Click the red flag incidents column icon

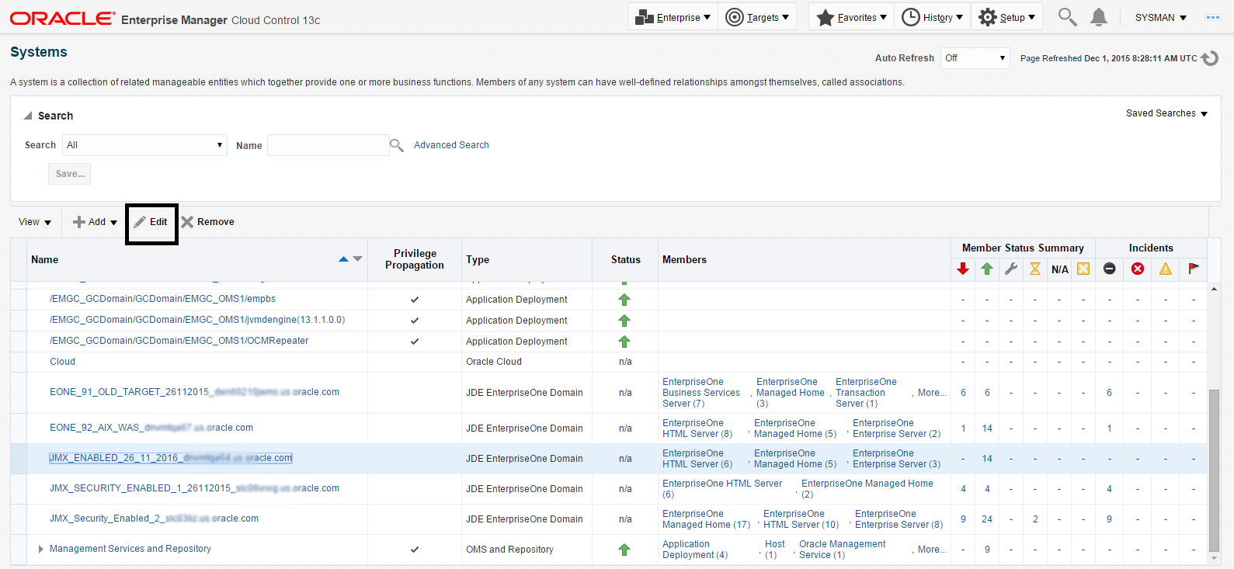pos(1194,269)
